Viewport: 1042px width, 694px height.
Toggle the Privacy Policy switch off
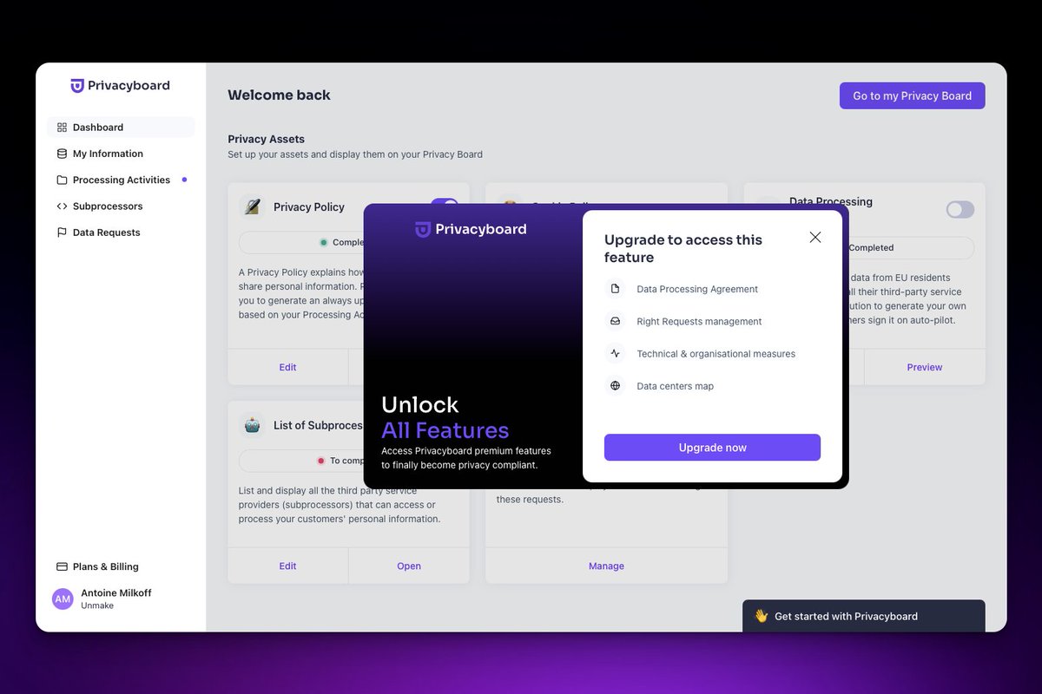pos(444,206)
